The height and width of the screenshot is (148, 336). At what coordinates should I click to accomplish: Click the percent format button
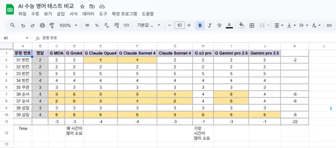pyautogui.click(x=97, y=25)
